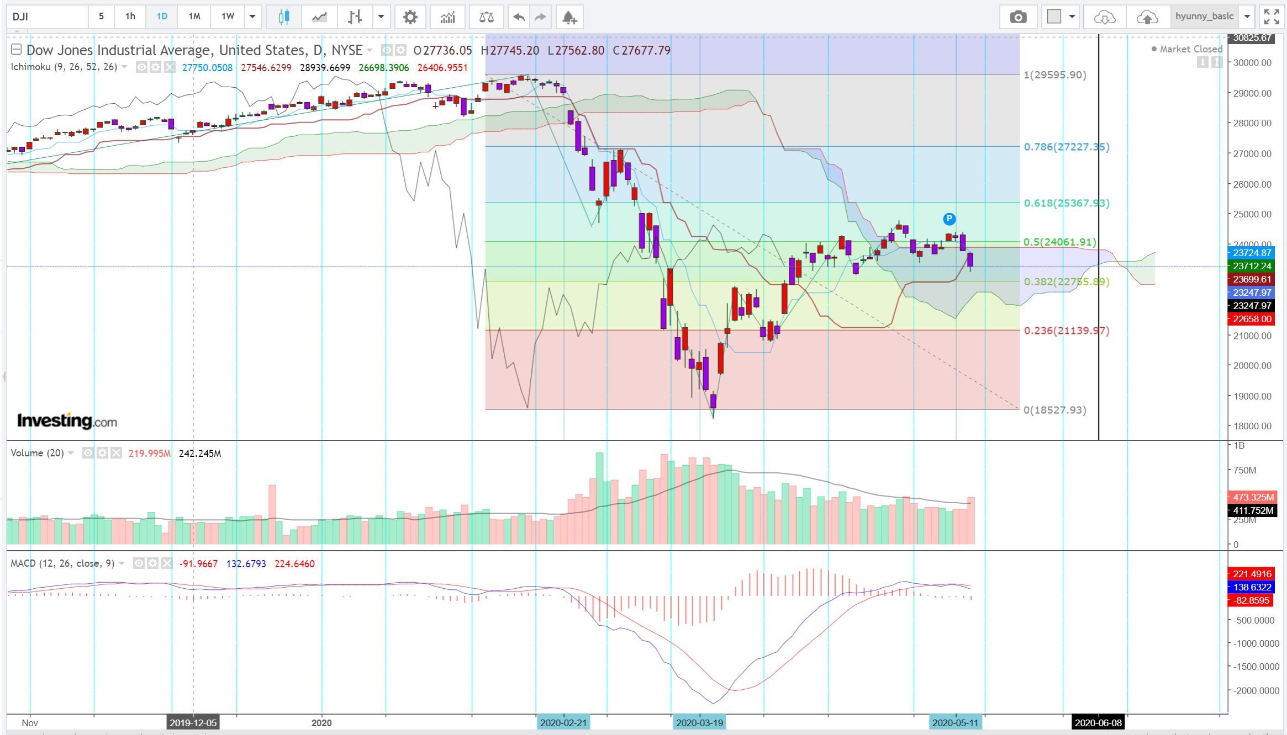Open the indicators chart icon
Image resolution: width=1287 pixels, height=735 pixels.
[447, 17]
